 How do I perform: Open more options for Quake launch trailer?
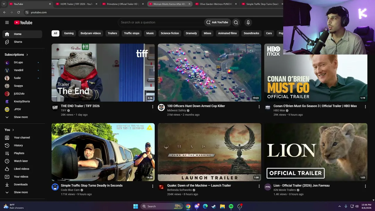(x=259, y=186)
